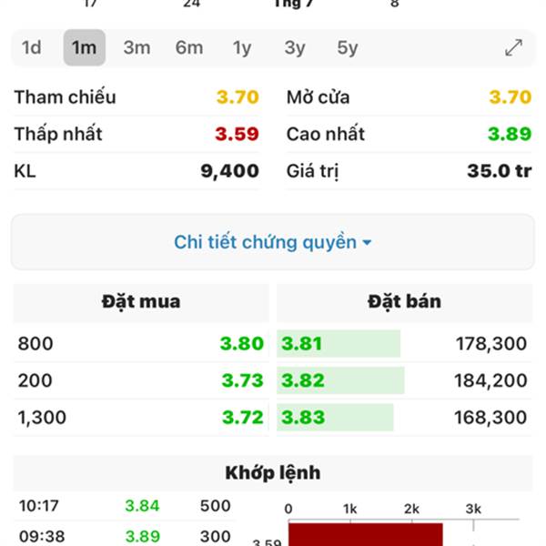Open the 09:38 matched order row
Viewport: 546px width, 546px height.
125,536
